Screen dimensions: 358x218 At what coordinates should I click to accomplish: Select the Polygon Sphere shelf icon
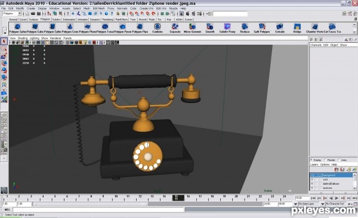[x=17, y=27]
